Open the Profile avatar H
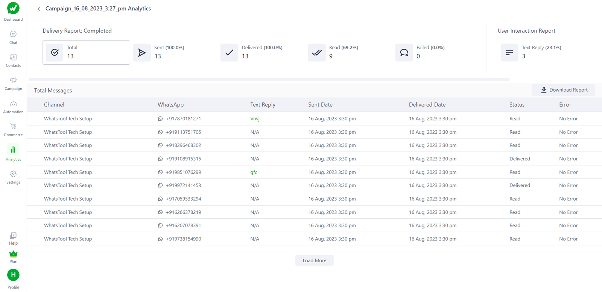The width and height of the screenshot is (602, 292). 13,275
